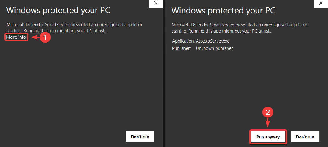The width and height of the screenshot is (328, 147).
Task: Close the right SmartScreen dialog with X
Action: pos(321,3)
